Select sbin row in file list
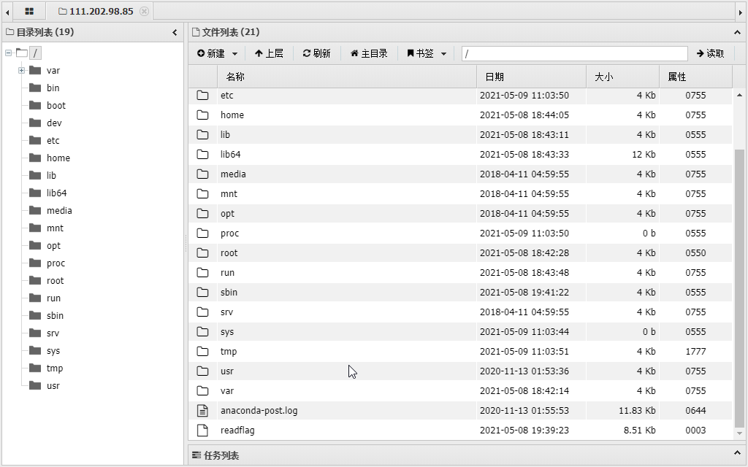The width and height of the screenshot is (748, 467). click(460, 293)
